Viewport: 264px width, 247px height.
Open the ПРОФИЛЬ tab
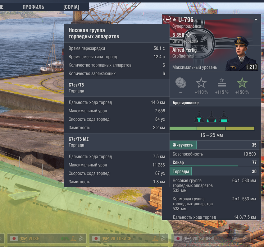point(33,7)
